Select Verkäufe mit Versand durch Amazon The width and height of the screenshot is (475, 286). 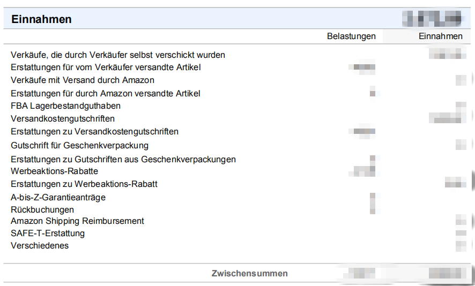83,80
